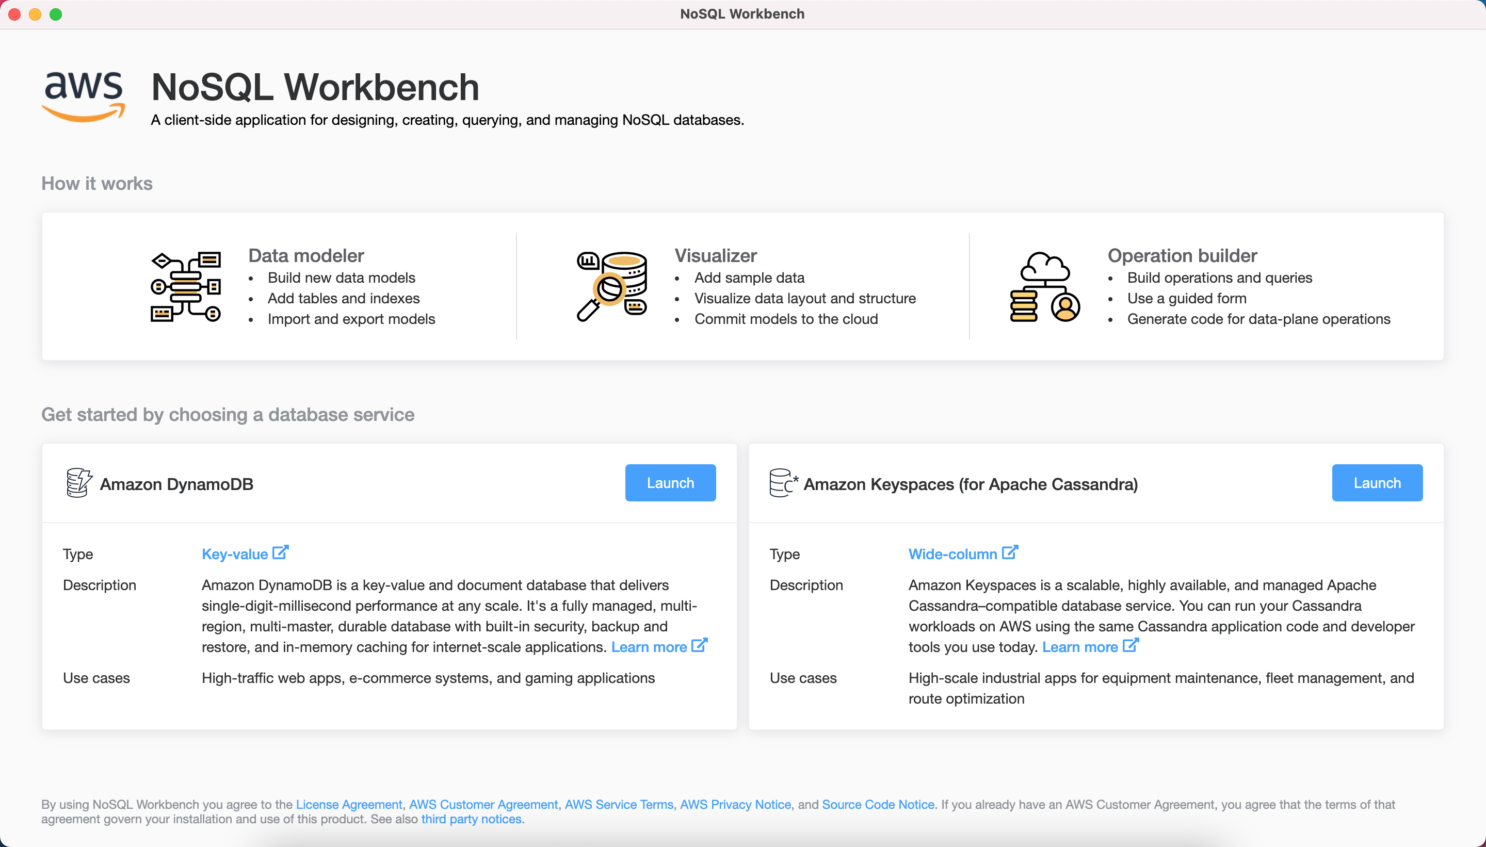Open the AWS Customer Agreement link
The image size is (1486, 847).
point(483,805)
